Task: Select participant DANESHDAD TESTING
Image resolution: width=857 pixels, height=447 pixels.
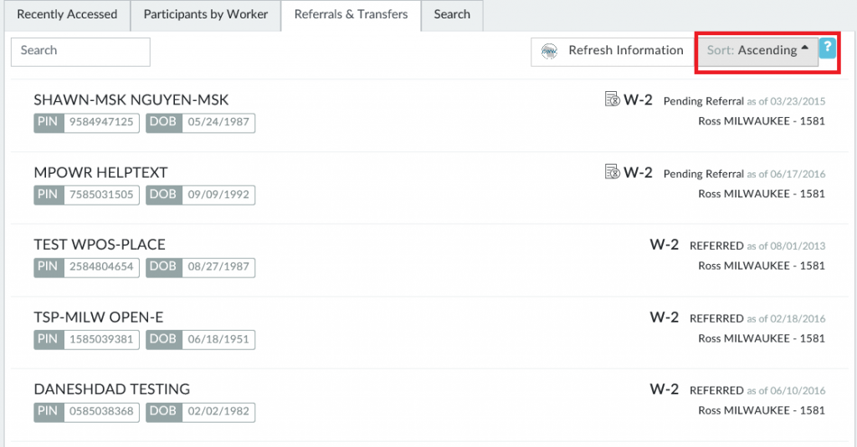Action: pyautogui.click(x=112, y=389)
